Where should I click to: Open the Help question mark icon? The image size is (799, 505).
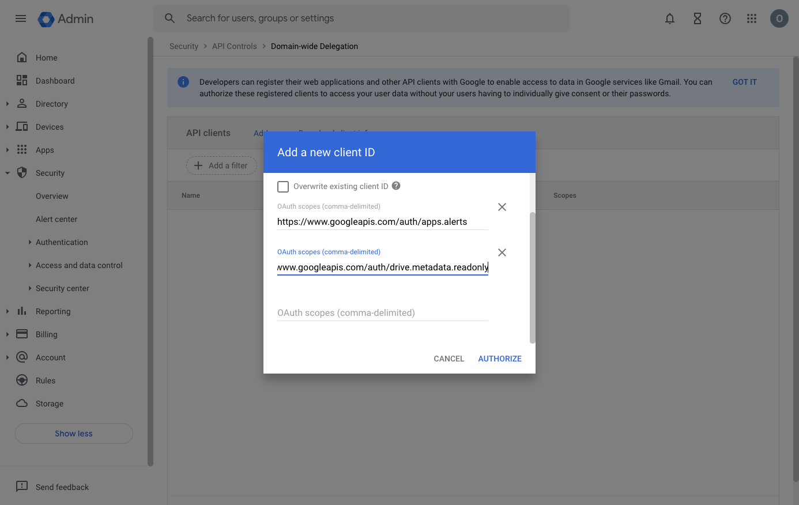725,18
